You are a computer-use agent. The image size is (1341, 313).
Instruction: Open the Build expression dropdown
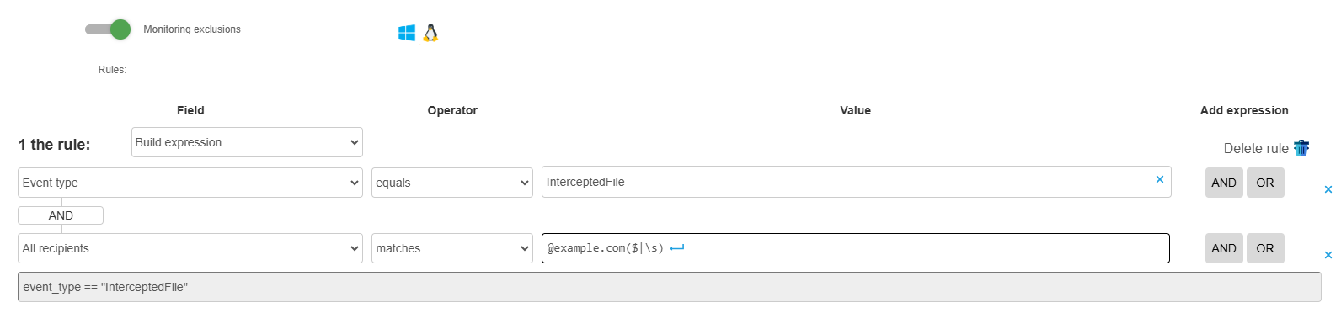247,142
